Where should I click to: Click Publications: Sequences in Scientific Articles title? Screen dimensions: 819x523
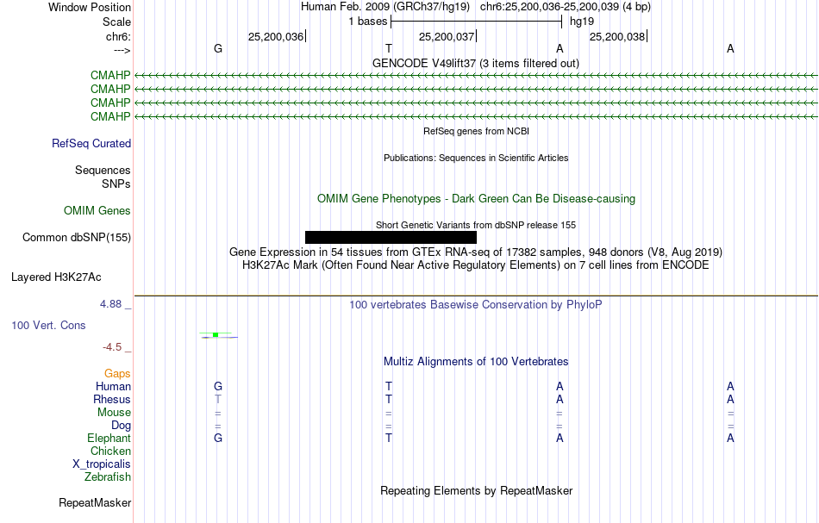point(476,159)
